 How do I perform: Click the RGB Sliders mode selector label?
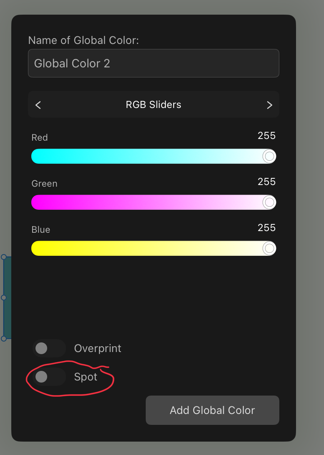click(x=154, y=105)
